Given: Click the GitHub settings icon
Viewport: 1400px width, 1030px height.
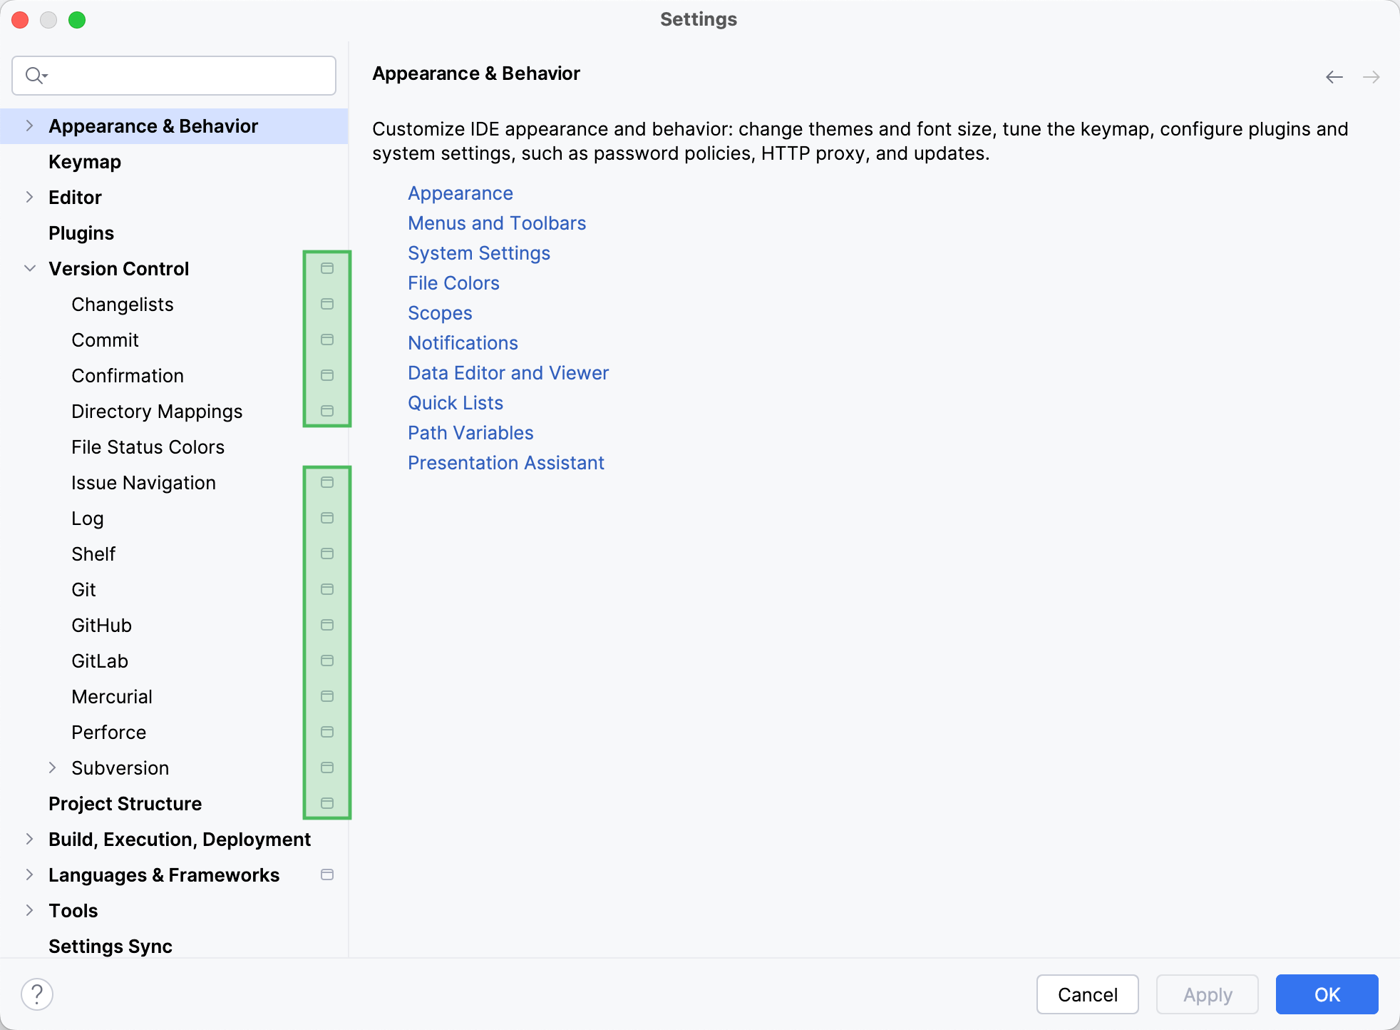Looking at the screenshot, I should [326, 624].
